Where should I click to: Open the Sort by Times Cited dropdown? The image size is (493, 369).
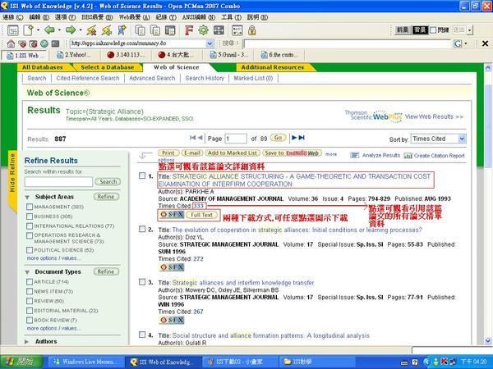(462, 139)
